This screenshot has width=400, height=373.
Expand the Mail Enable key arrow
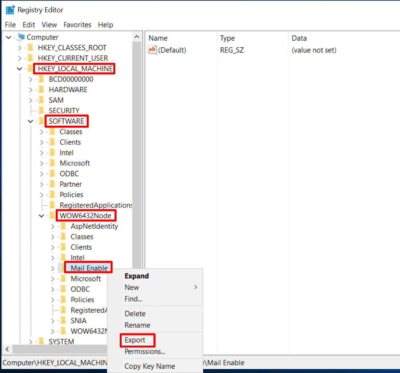(x=52, y=268)
